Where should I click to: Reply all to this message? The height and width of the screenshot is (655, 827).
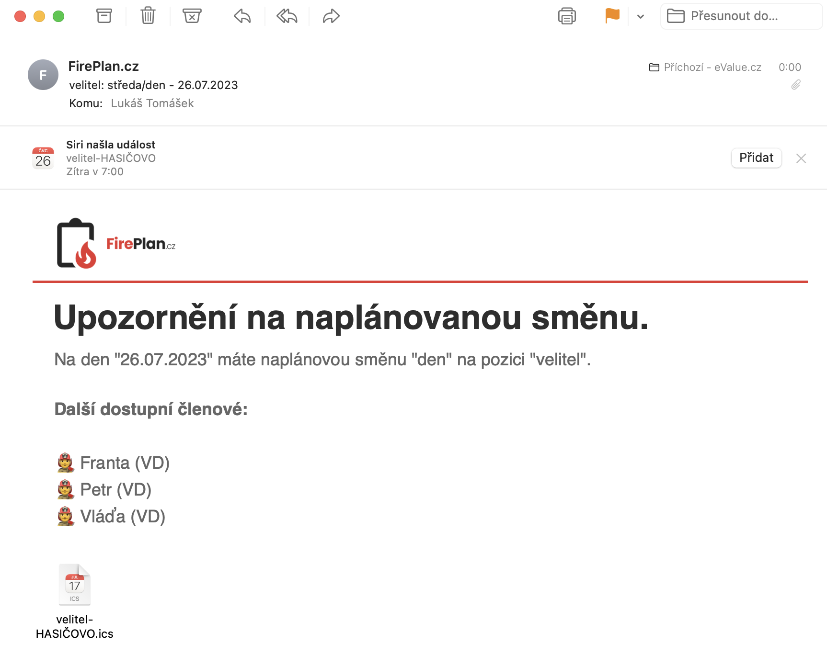[287, 16]
